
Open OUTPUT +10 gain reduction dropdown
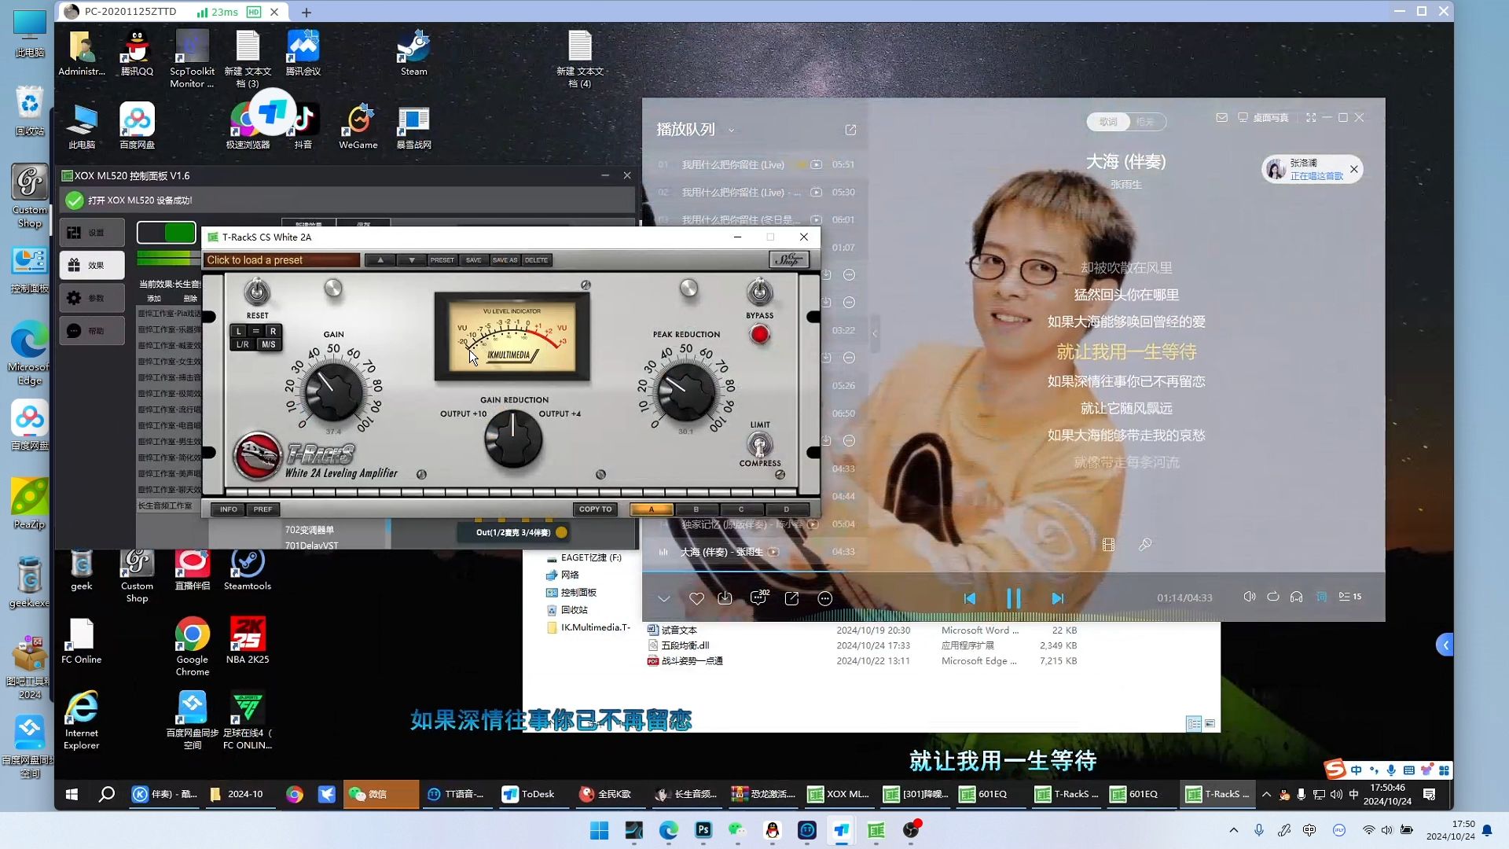click(461, 413)
